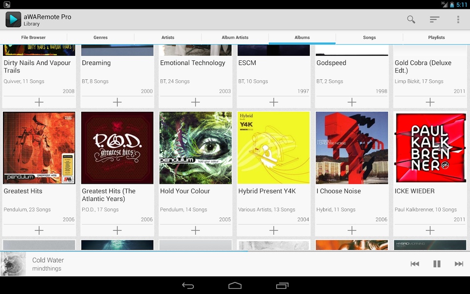Add Godspeed album using its plus icon

pos(352,102)
